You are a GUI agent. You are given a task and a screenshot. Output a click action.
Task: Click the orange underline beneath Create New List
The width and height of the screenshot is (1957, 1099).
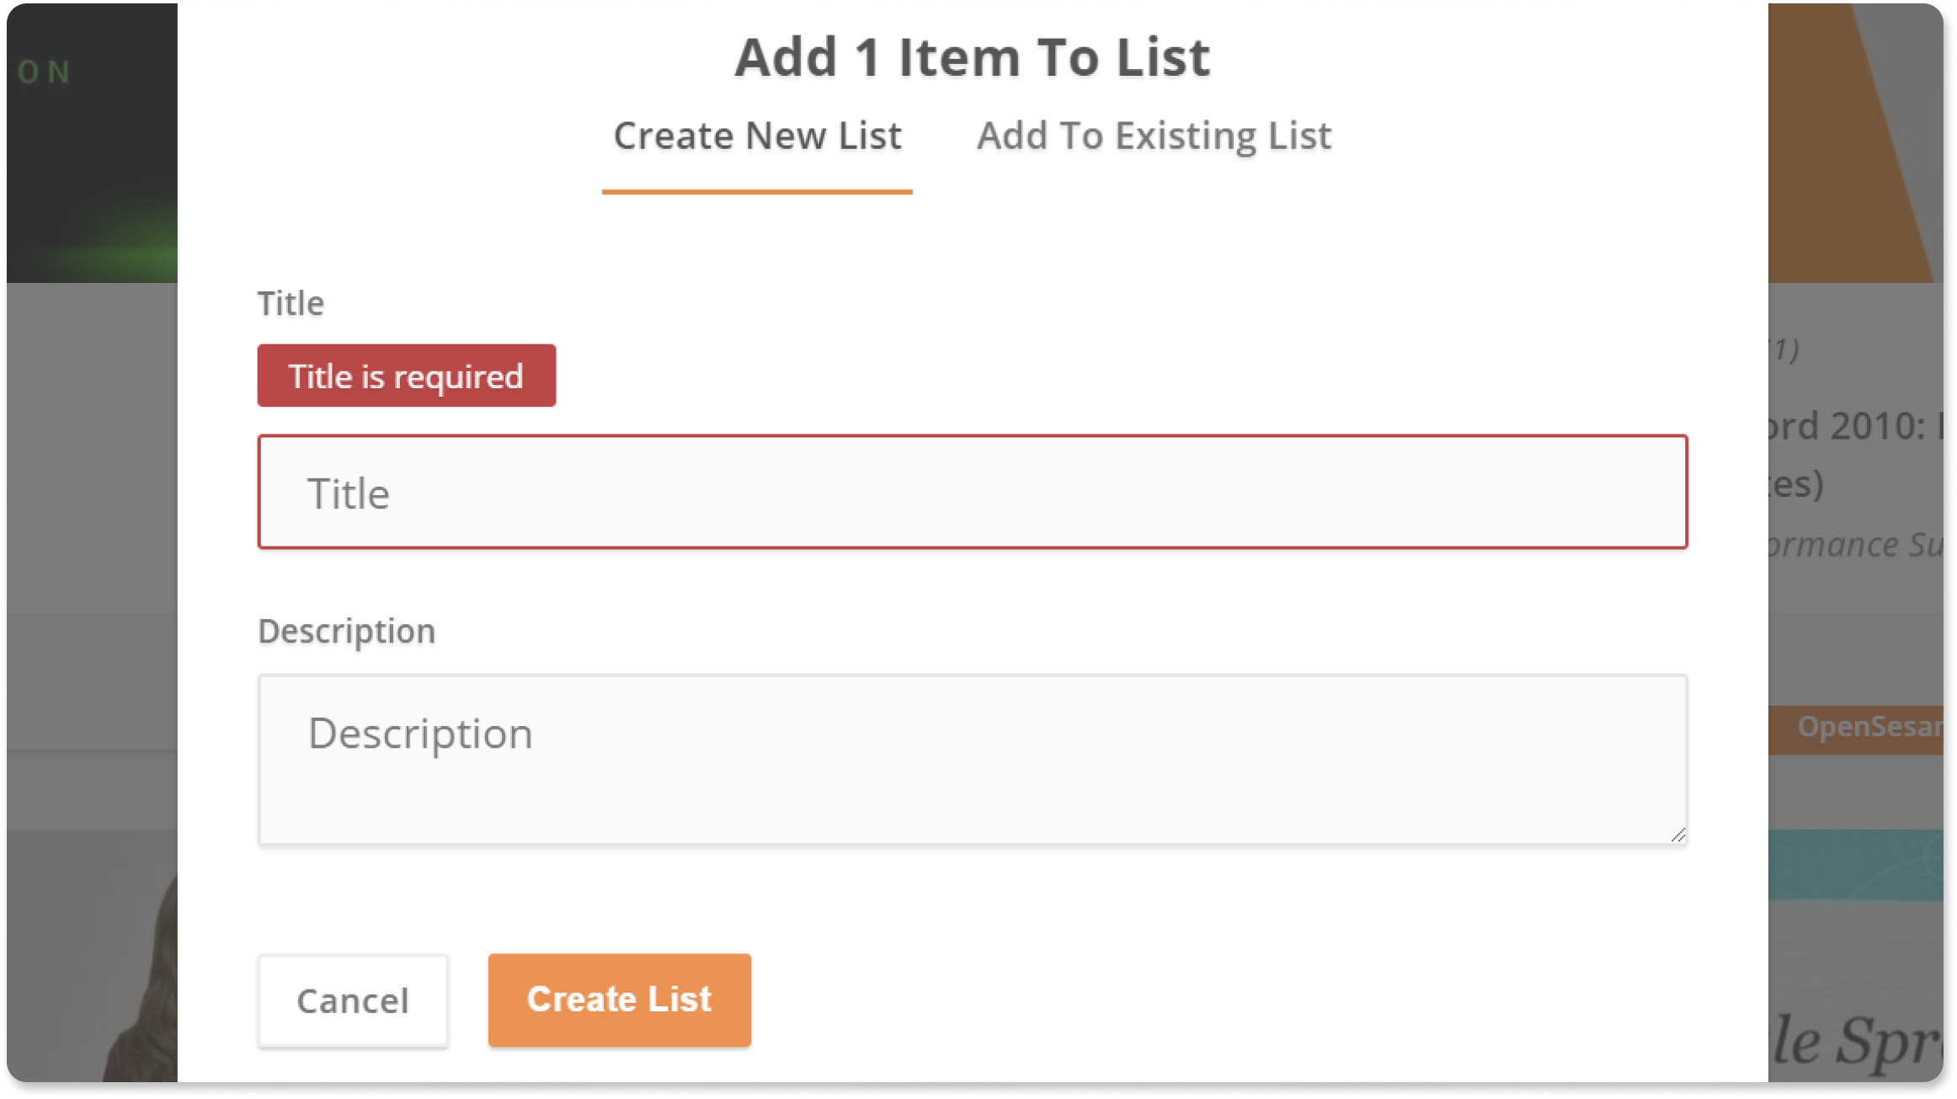click(x=757, y=192)
